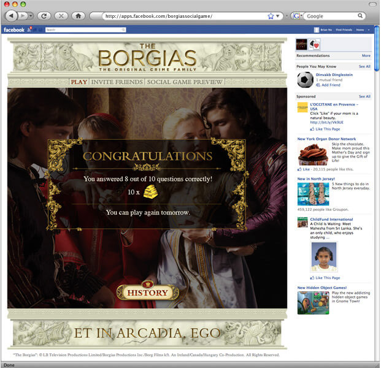Go forward with the browser forward arrow
The height and width of the screenshot is (368, 381).
coord(23,16)
